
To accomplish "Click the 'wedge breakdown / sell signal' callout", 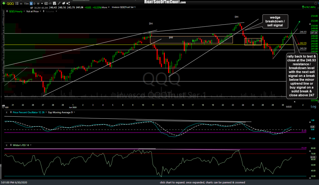I will (275, 21).
